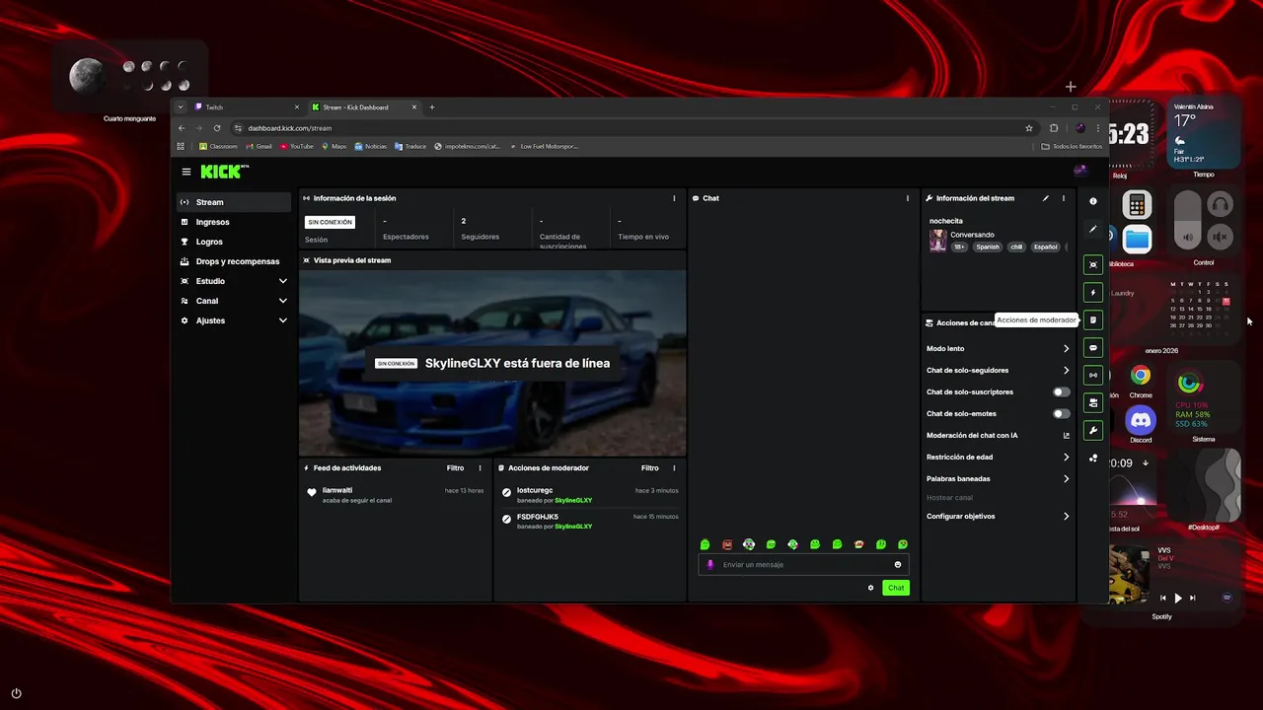This screenshot has height=710, width=1263.
Task: Click SkylineGLXY link under lostcuregc ban
Action: point(573,500)
